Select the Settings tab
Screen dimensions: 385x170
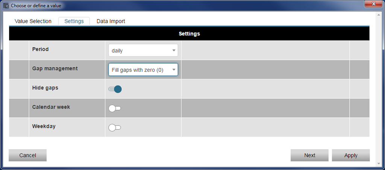tap(74, 21)
